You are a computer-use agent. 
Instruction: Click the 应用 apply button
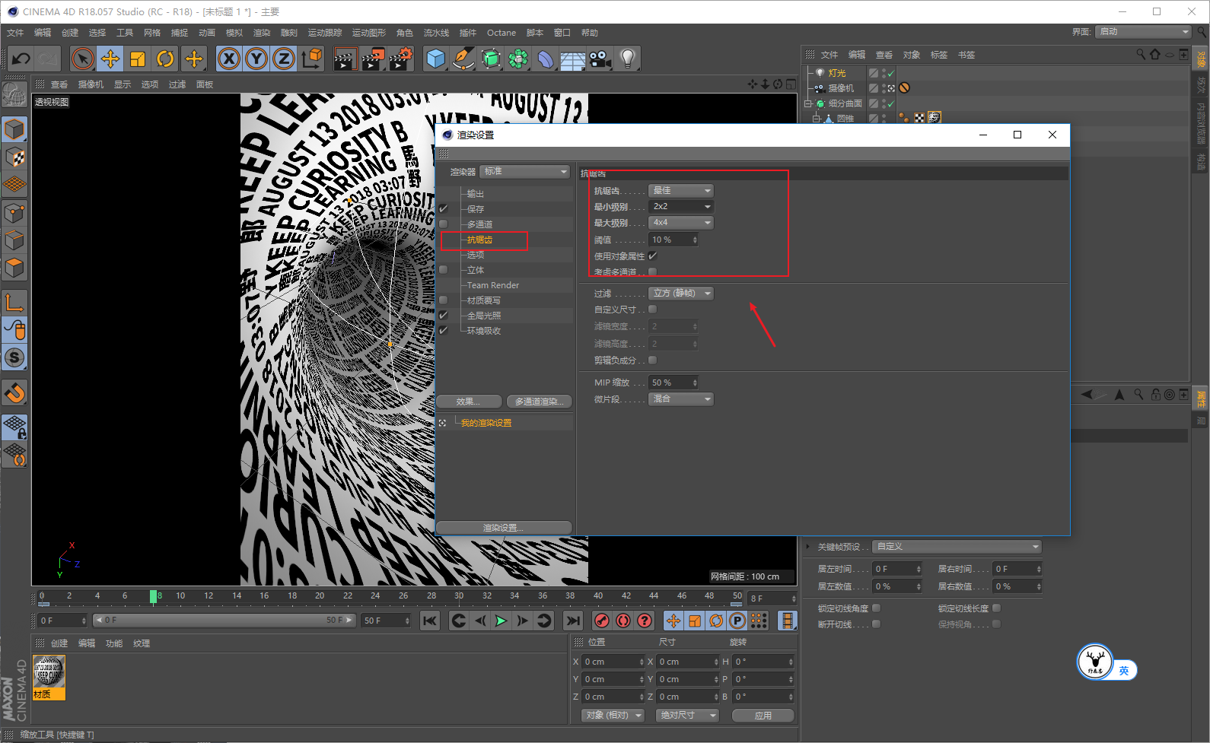(x=763, y=716)
